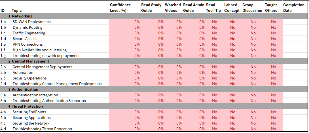Select Read Admin Guide cell for Securing the Network

click(x=194, y=123)
